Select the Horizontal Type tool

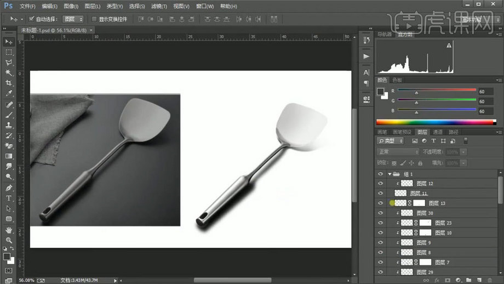9,198
